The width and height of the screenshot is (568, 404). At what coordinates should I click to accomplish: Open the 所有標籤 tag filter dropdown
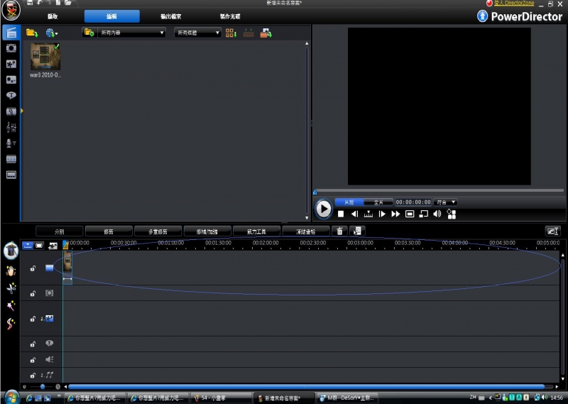tap(197, 33)
